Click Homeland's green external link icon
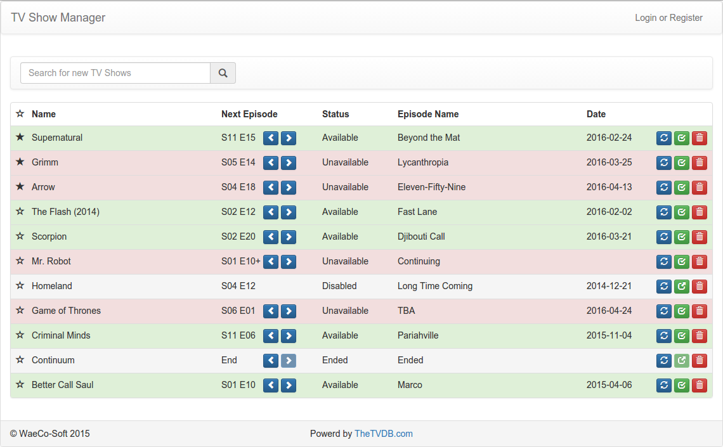Screen dimensions: 723x447 click(x=682, y=287)
